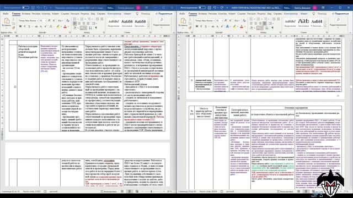Open font dialog launcher in left window
This screenshot has height=198, width=353.
pos(70,32)
